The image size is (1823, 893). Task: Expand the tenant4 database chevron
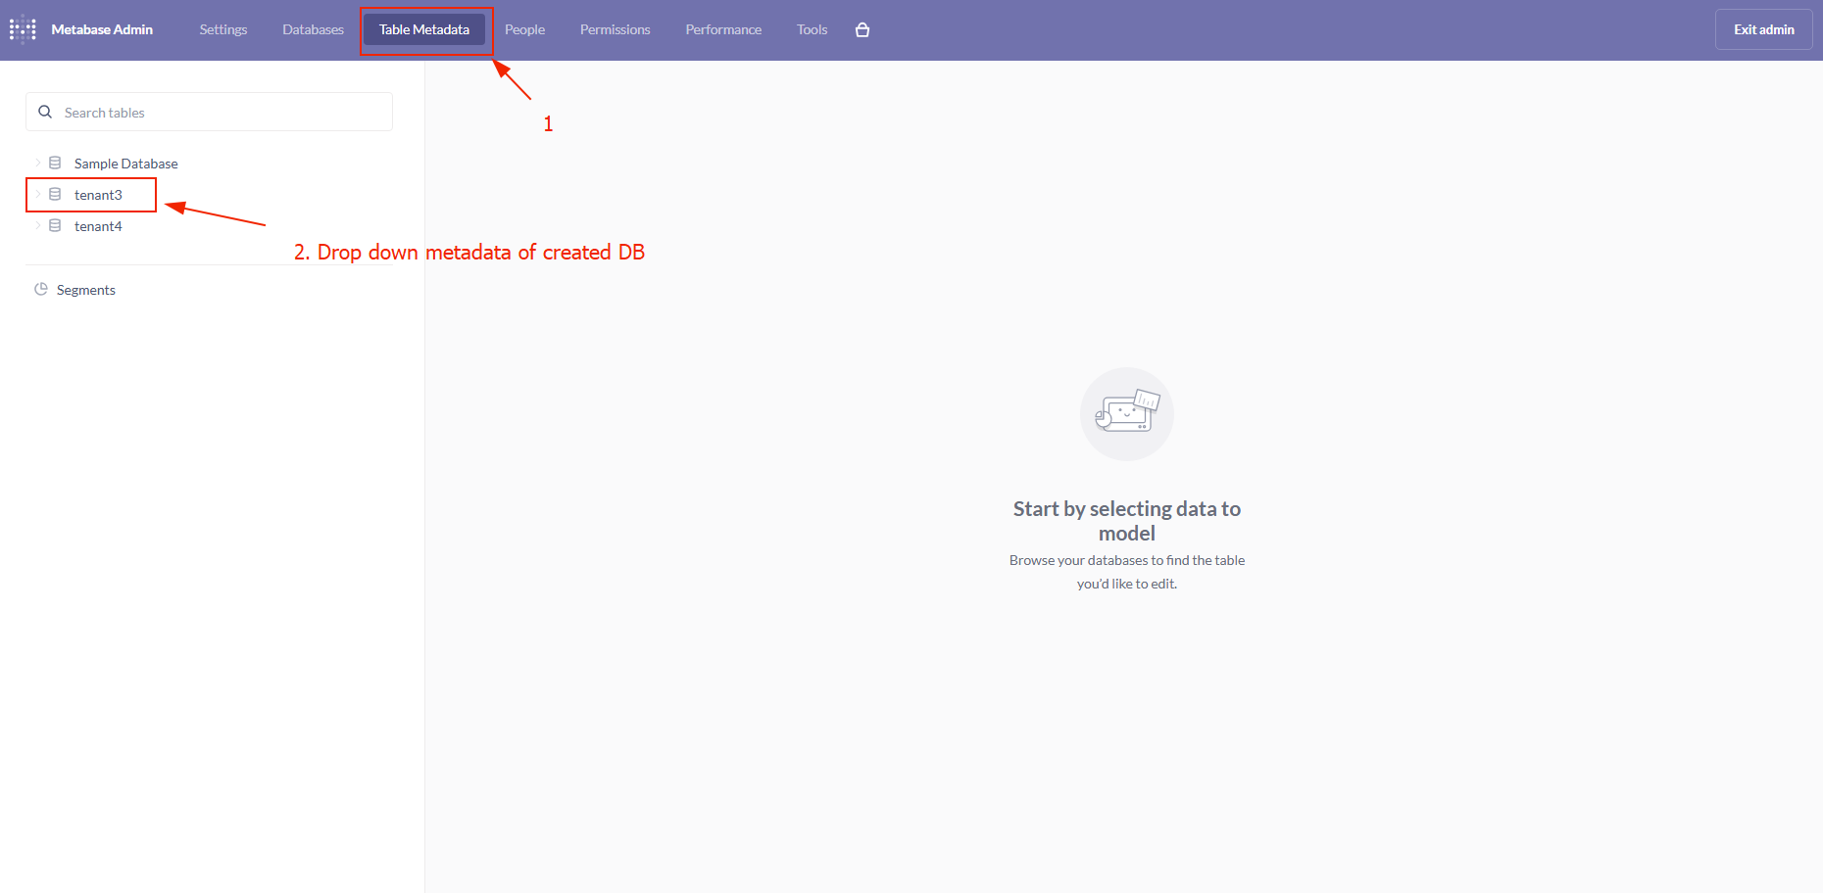point(38,225)
